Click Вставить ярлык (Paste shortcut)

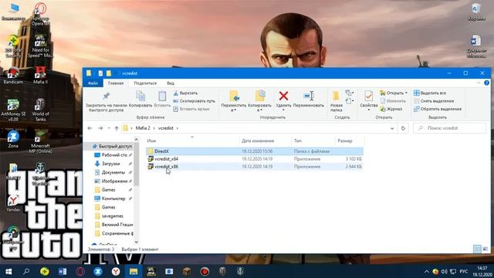pos(191,109)
